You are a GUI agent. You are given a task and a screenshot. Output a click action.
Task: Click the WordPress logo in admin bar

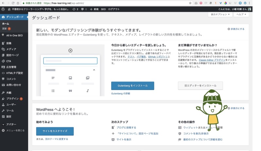tap(3, 9)
